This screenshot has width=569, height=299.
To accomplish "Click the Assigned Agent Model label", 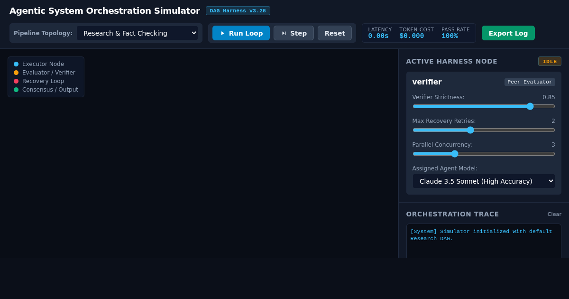I will [445, 168].
